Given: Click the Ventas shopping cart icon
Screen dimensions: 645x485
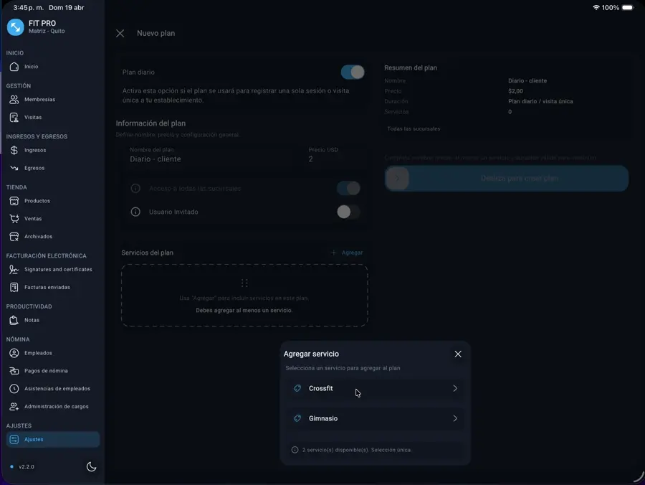Looking at the screenshot, I should [14, 219].
